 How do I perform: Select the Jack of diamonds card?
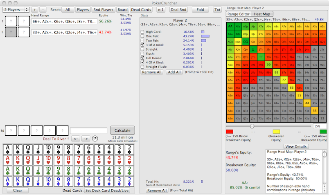click(38, 182)
